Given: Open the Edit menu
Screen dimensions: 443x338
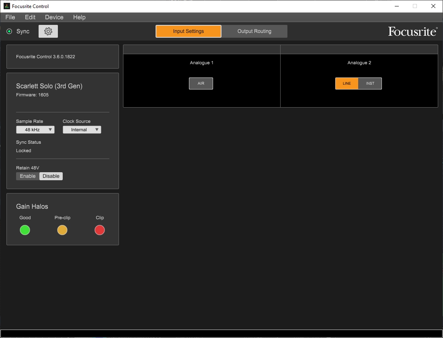Looking at the screenshot, I should [x=30, y=17].
